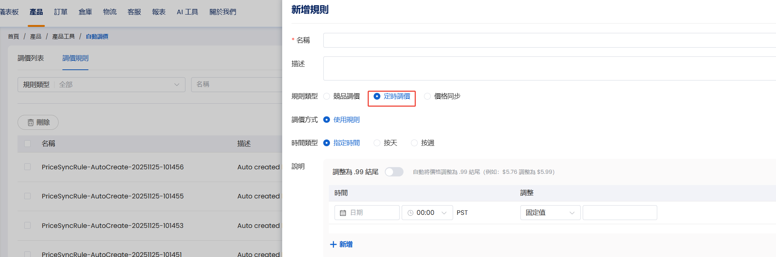Choose the 按週 time type
776x257 pixels.
414,143
